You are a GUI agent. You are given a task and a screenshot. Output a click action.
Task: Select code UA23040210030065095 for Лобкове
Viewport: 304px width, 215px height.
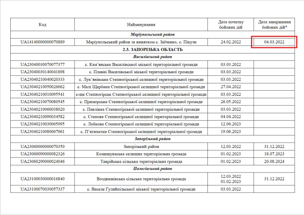[x=42, y=124]
